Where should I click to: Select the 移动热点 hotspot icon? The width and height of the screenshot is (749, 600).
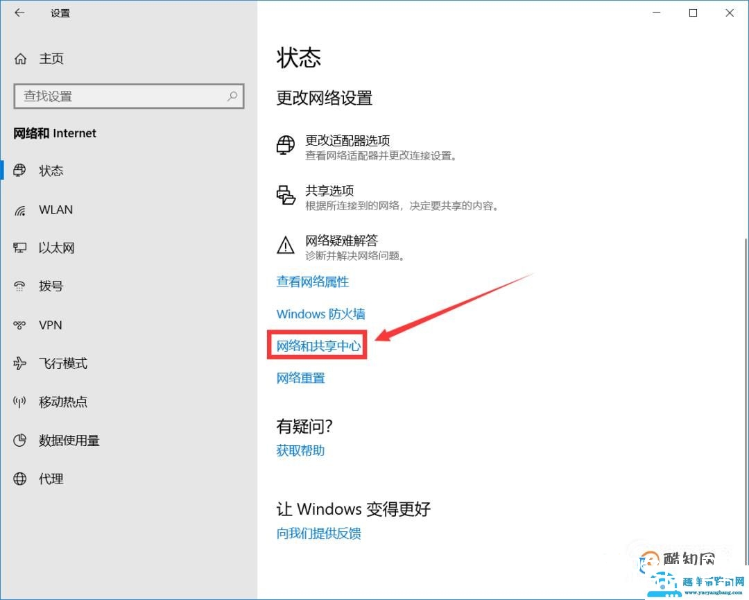[x=19, y=402]
